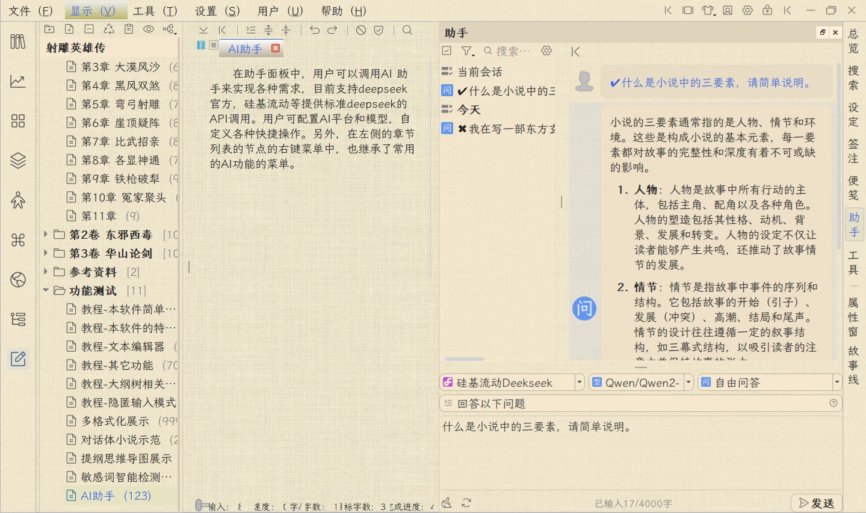Click the undo arrow in editor toolbar

[314, 29]
